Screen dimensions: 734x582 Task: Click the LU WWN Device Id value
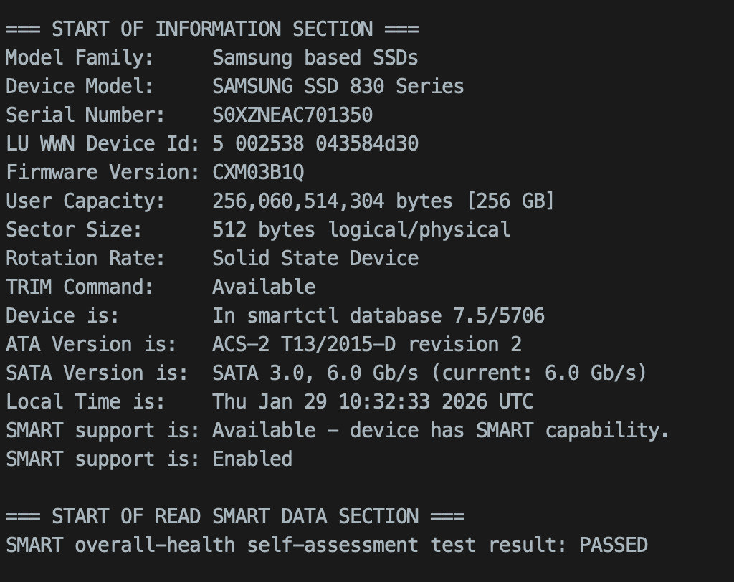pos(315,143)
